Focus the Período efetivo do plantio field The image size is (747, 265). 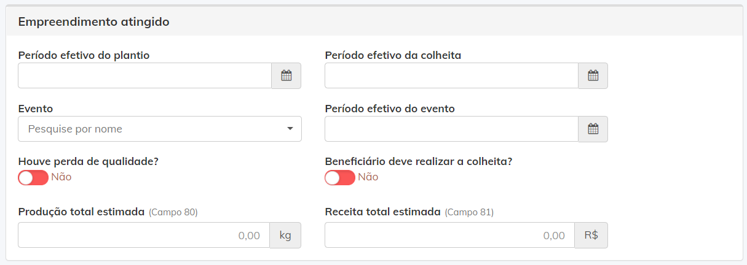pyautogui.click(x=145, y=75)
